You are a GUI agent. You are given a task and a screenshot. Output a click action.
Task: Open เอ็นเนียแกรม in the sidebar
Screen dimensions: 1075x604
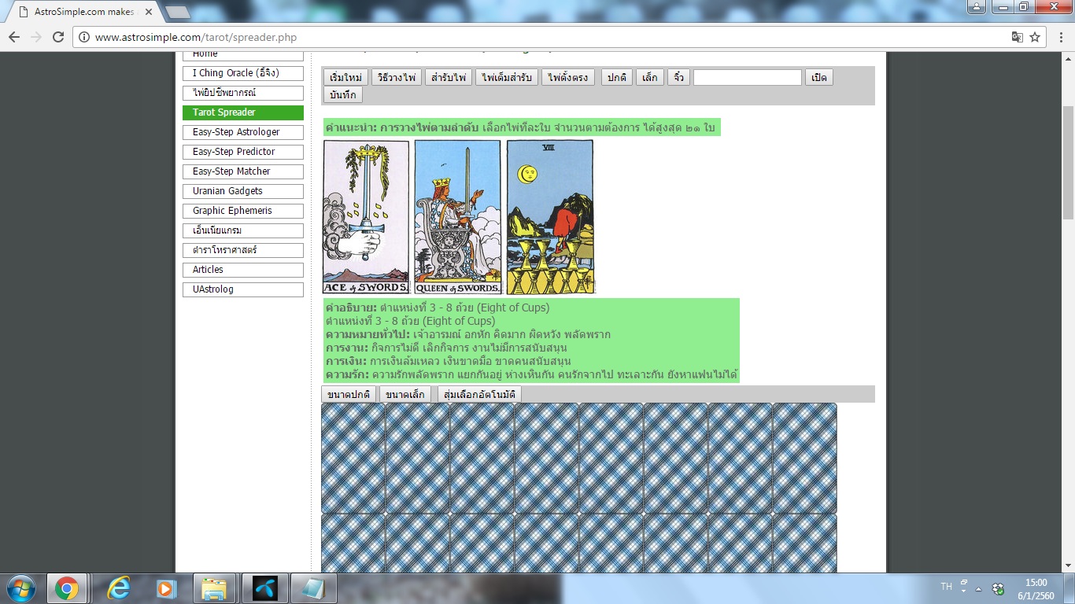pos(243,230)
